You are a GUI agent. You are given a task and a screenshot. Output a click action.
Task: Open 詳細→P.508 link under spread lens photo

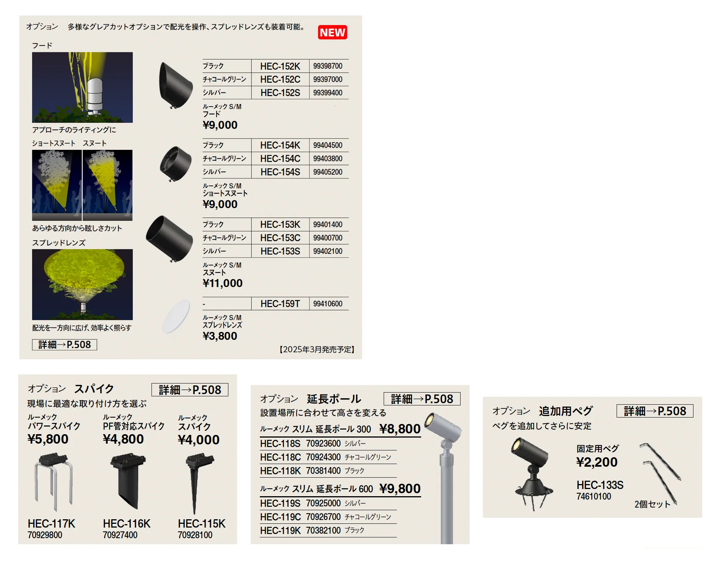[64, 345]
